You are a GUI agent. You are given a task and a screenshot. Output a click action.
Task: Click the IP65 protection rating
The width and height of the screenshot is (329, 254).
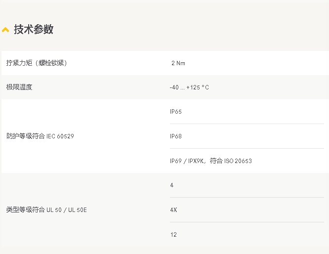point(176,112)
